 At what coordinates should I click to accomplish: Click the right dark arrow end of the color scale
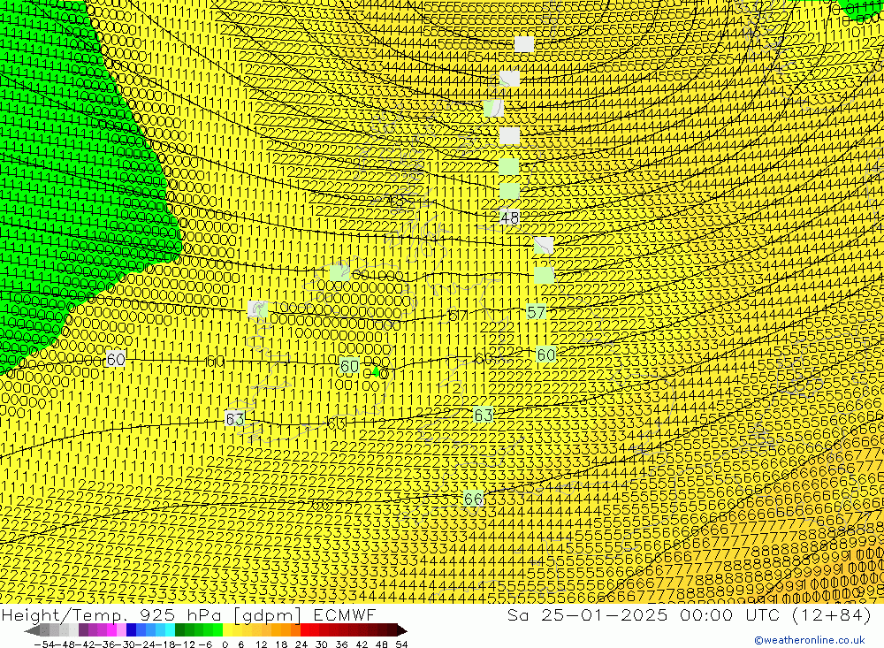[x=401, y=630]
